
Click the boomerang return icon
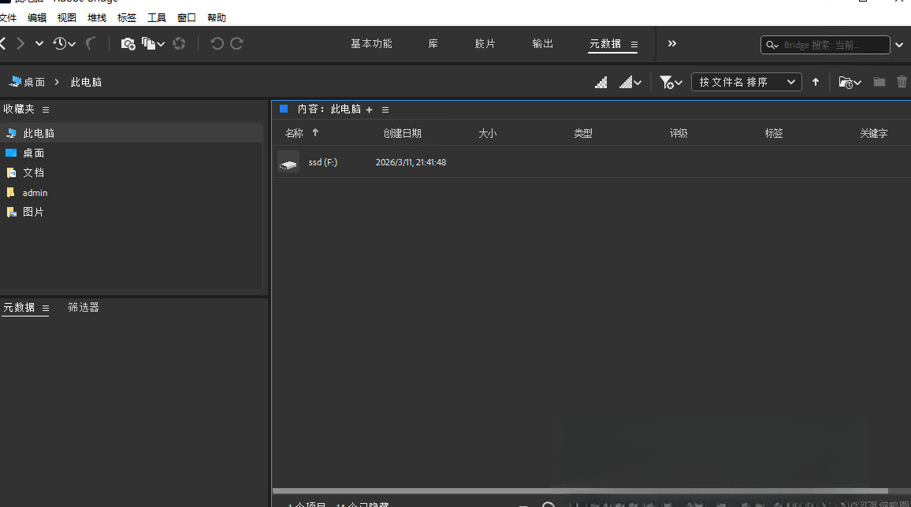click(x=90, y=43)
